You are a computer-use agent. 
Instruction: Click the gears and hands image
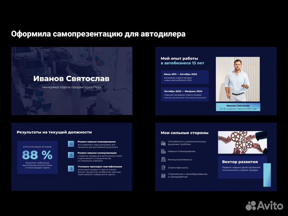[242, 142]
